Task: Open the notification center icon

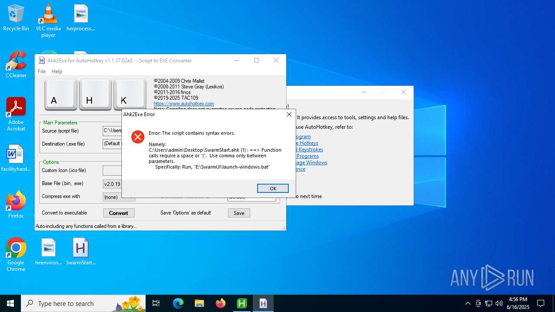Action: [x=541, y=303]
